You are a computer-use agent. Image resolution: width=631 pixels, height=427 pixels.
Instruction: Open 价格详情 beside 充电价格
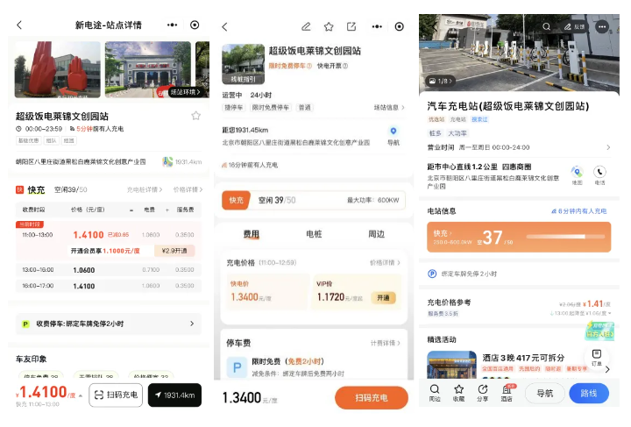pyautogui.click(x=385, y=263)
